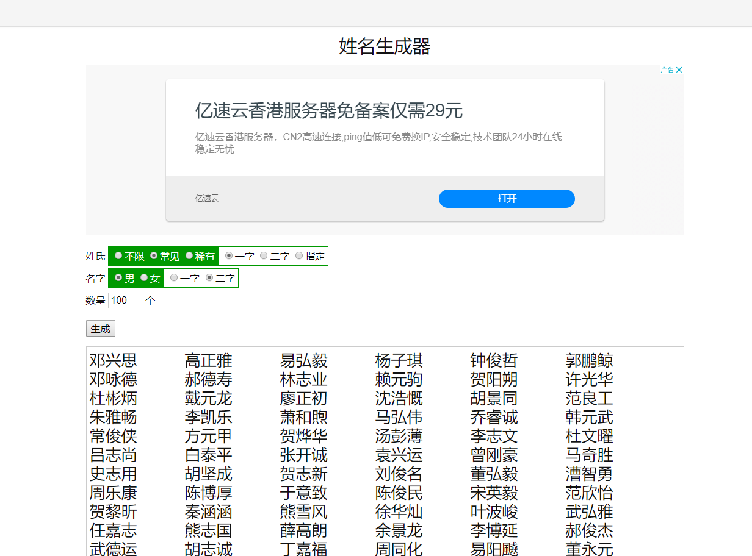
Task: Click the 亿速云香港服务器 ad headline
Action: (x=328, y=112)
